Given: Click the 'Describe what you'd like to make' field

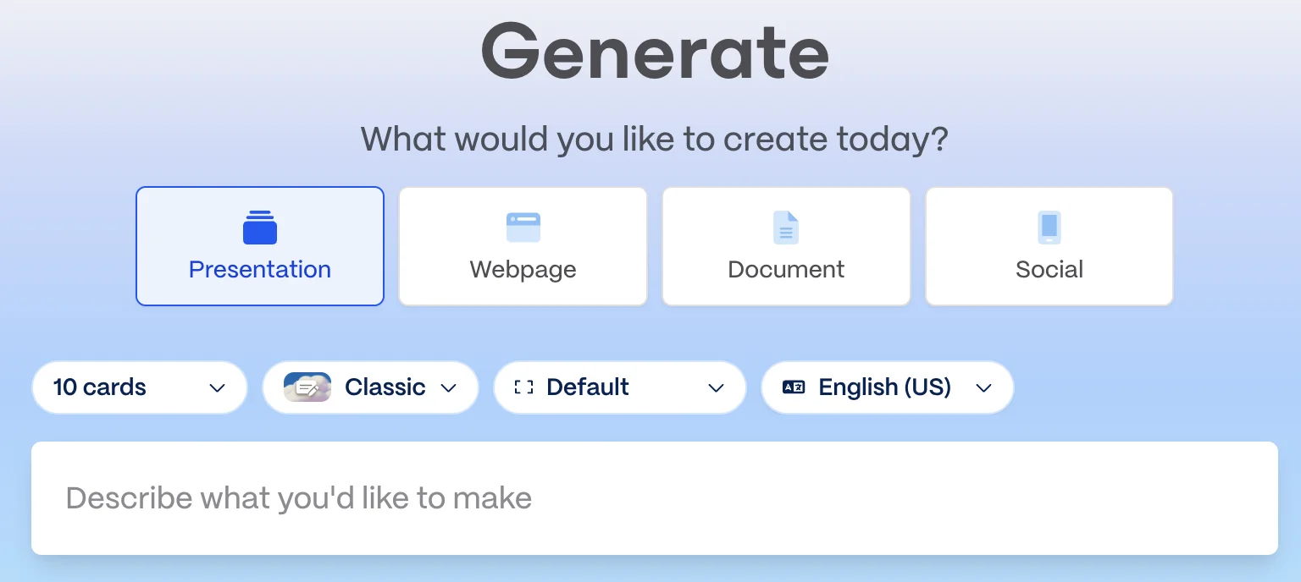Looking at the screenshot, I should [654, 498].
